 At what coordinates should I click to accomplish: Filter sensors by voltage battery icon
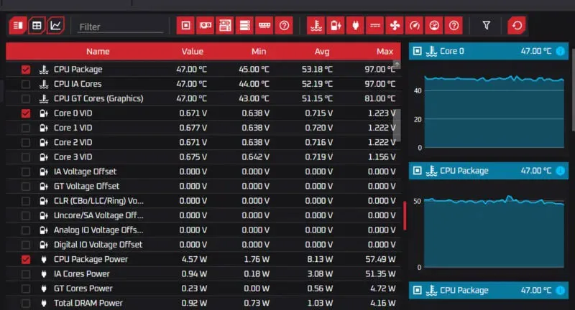tap(334, 26)
